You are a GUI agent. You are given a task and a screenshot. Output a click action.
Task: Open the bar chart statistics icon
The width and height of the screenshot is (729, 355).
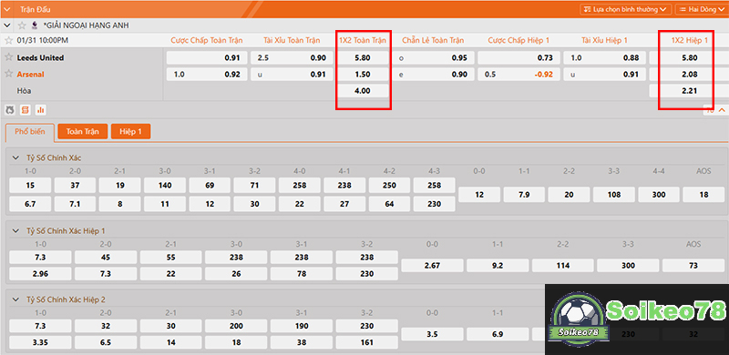coord(40,110)
